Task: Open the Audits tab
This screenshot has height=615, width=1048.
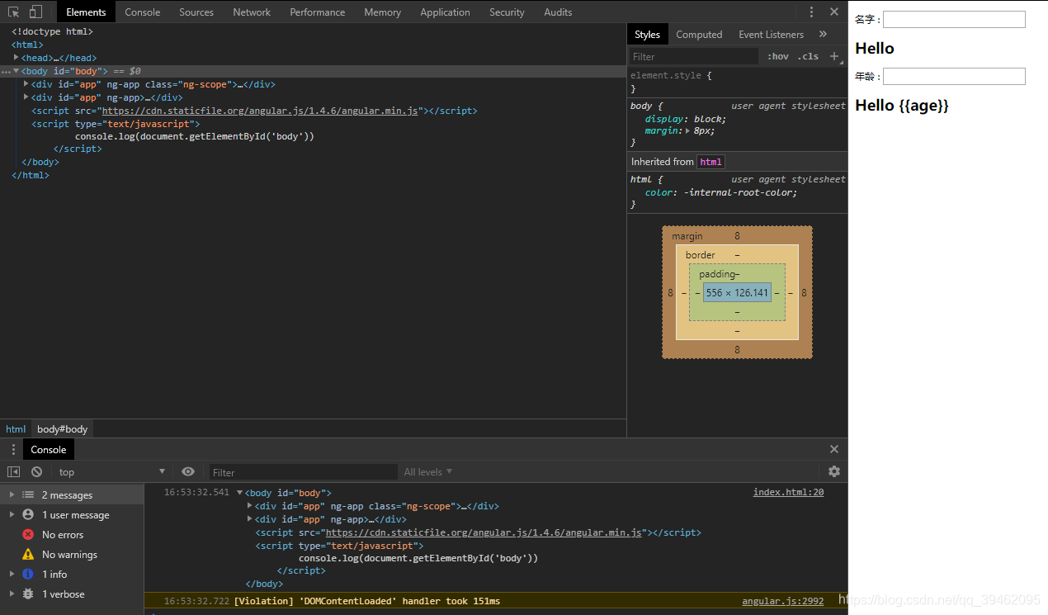Action: pos(558,12)
